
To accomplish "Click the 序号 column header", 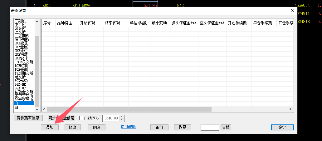I will click(48, 23).
